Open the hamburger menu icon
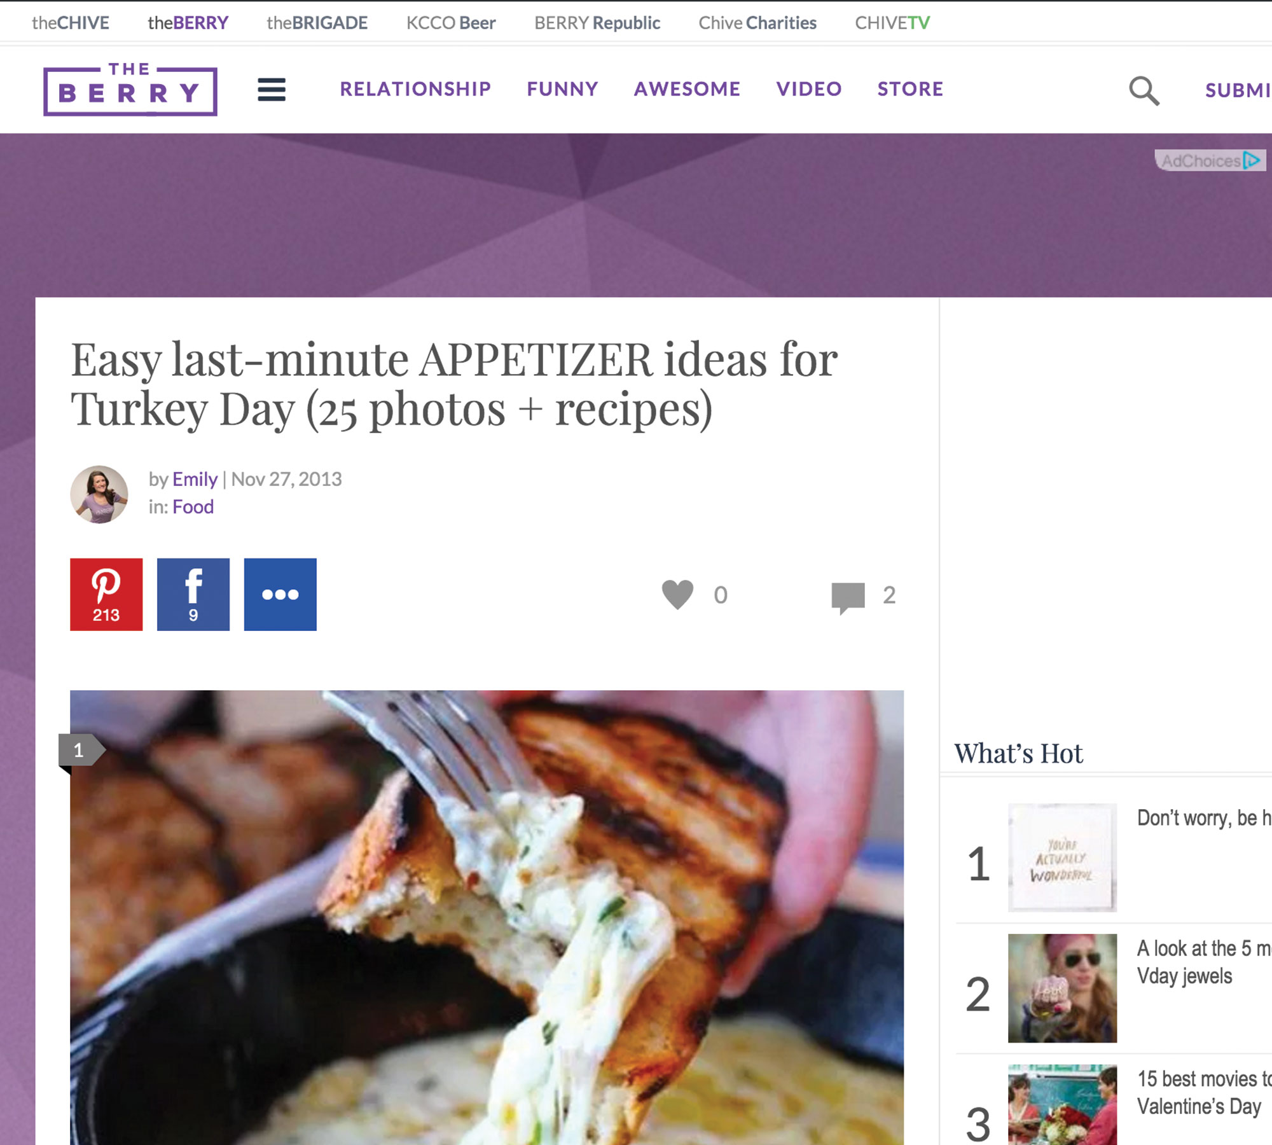 [x=272, y=89]
